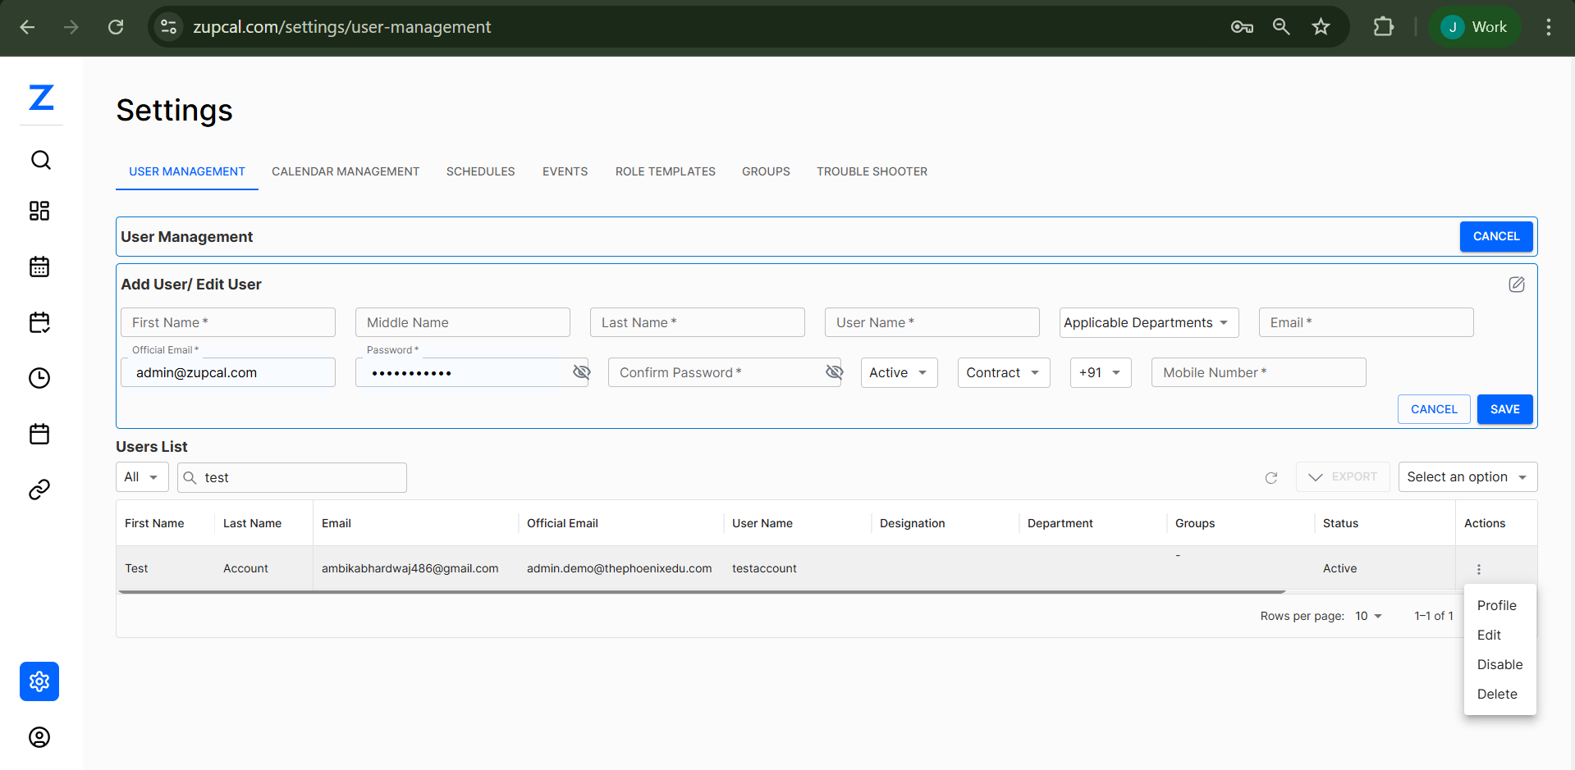The height and width of the screenshot is (770, 1575).
Task: Expand the Applicable Departments dropdown
Action: click(1148, 323)
